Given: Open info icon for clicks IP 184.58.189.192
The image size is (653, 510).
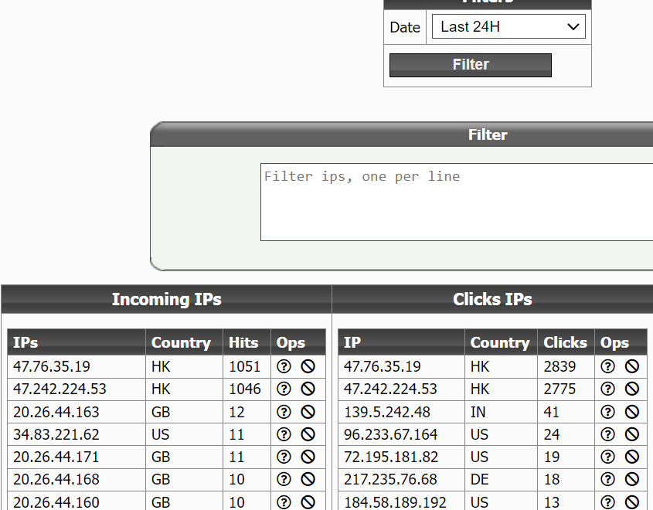Looking at the screenshot, I should (607, 502).
